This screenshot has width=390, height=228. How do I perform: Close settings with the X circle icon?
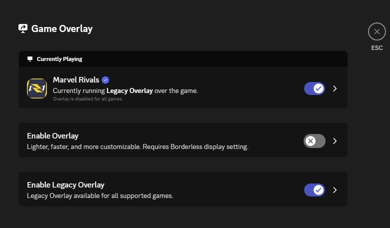click(377, 31)
